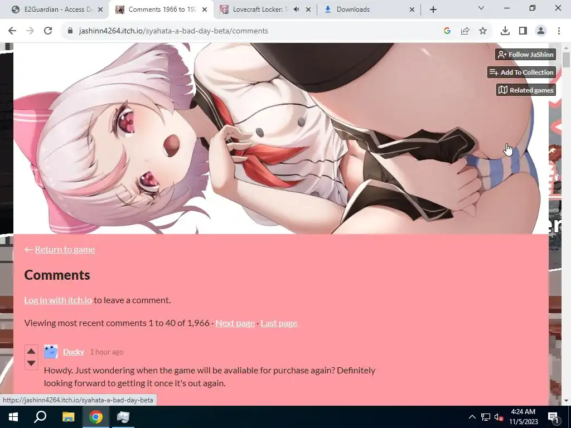
Task: Follow JaShinn button
Action: [525, 55]
